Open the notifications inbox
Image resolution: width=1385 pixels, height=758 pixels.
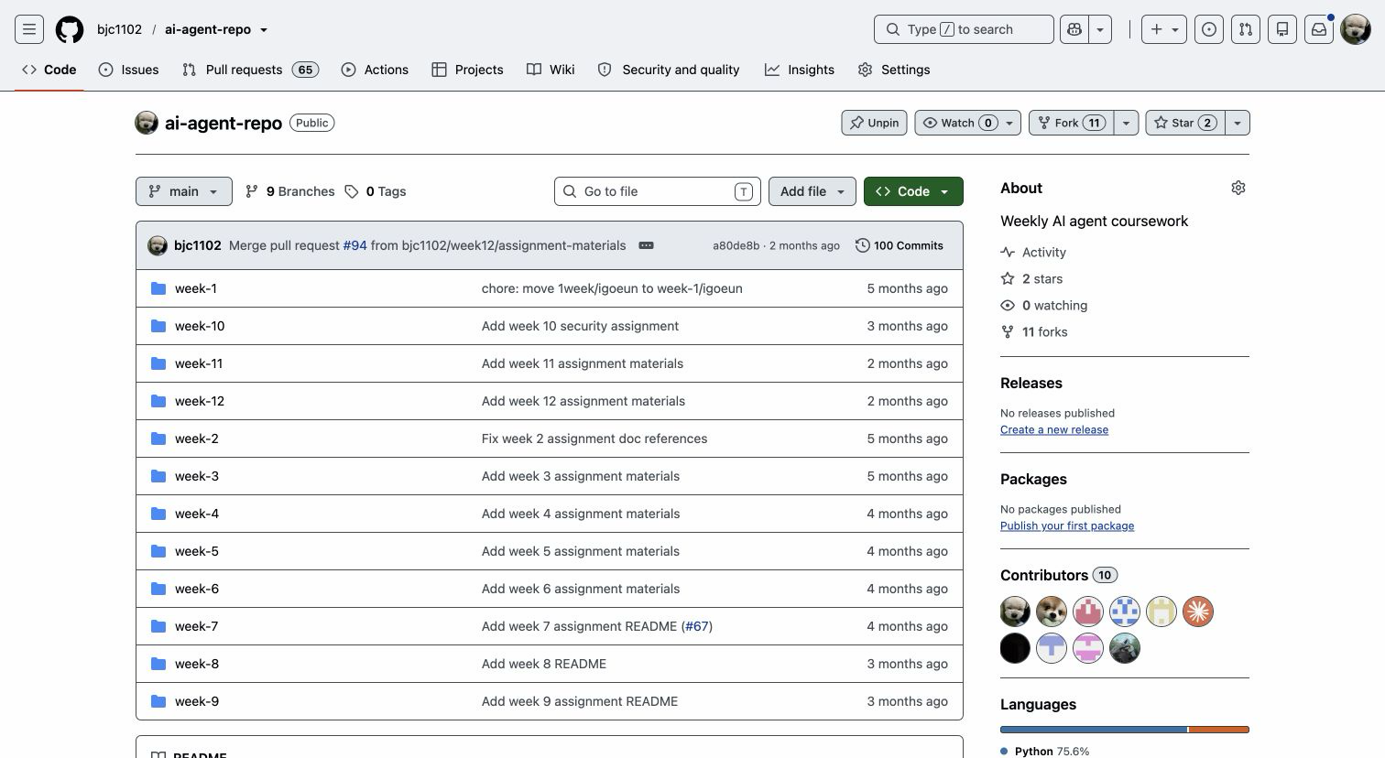pyautogui.click(x=1319, y=29)
